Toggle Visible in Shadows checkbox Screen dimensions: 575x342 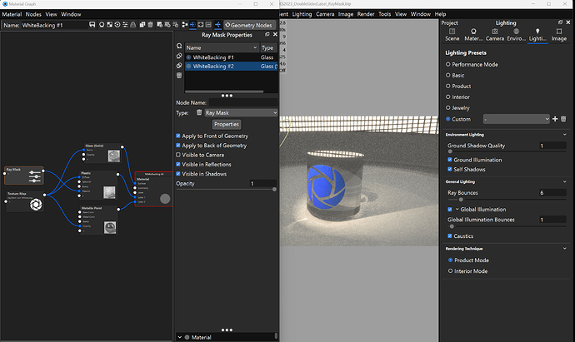point(178,174)
